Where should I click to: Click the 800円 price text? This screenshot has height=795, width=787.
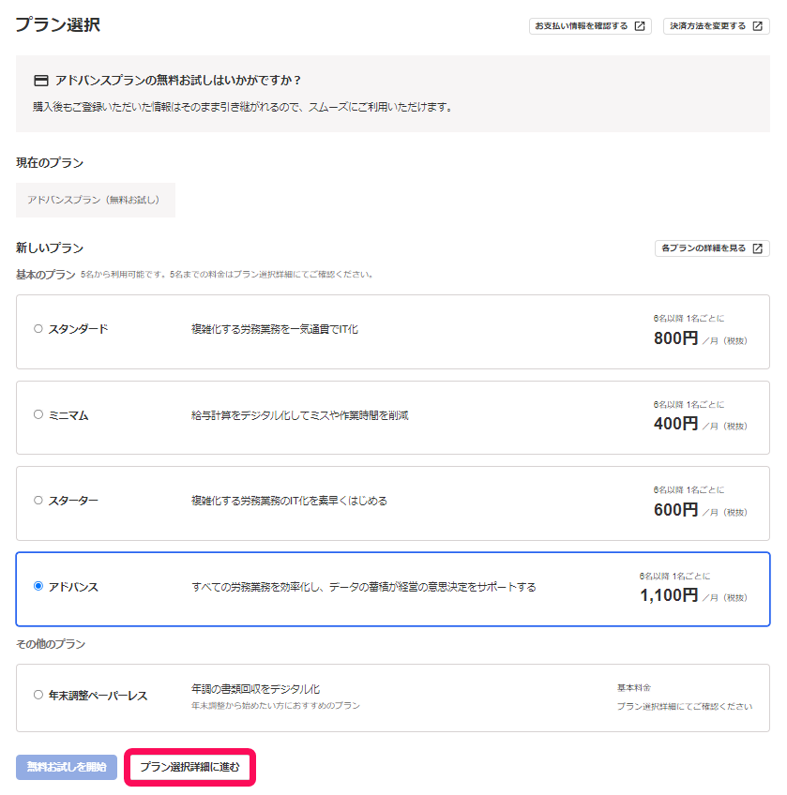(x=676, y=337)
